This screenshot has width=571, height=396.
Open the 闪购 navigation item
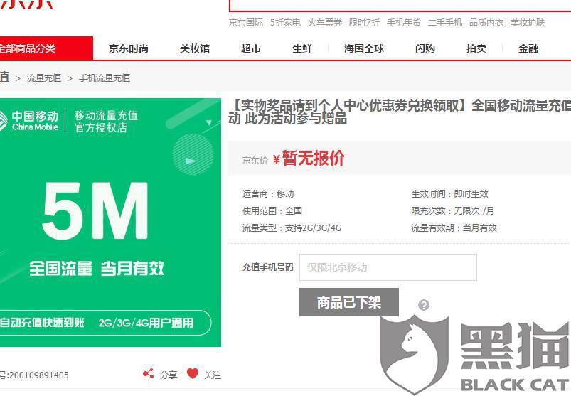(x=425, y=48)
